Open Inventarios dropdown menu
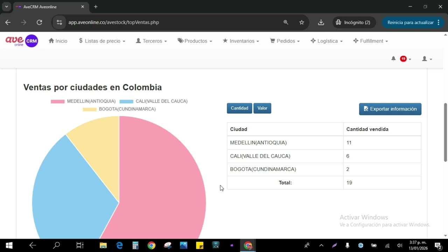This screenshot has width=448, height=252. [x=241, y=41]
